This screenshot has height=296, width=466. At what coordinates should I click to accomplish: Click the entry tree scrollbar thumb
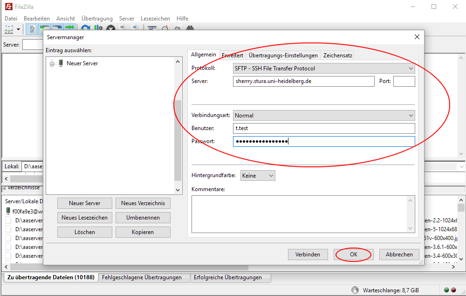(178, 141)
